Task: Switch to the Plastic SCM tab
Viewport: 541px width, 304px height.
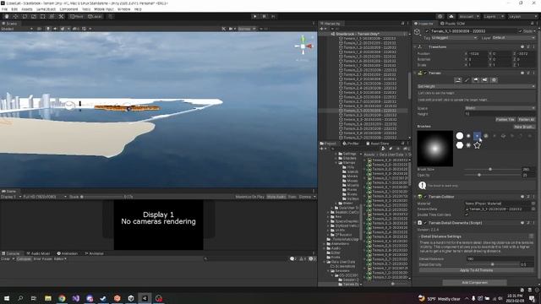Action: [453, 24]
